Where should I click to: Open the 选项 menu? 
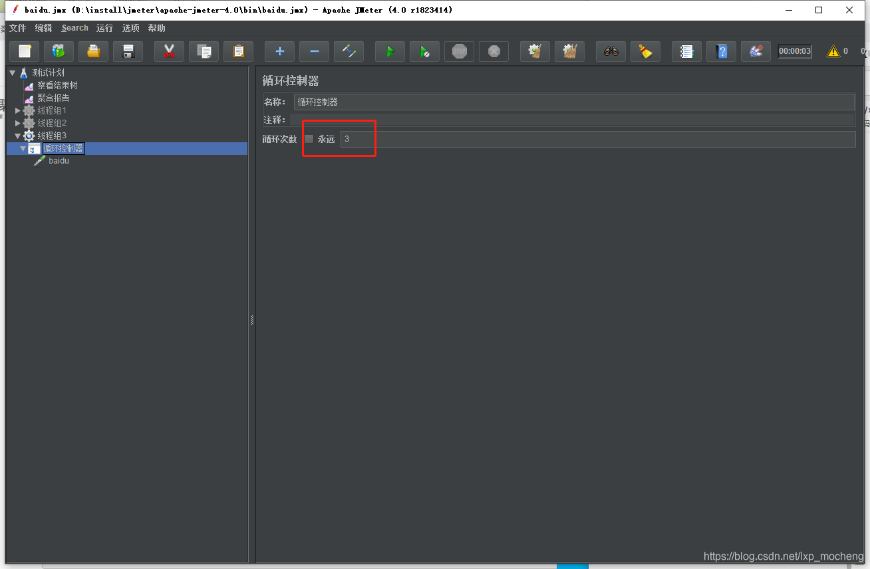[131, 28]
